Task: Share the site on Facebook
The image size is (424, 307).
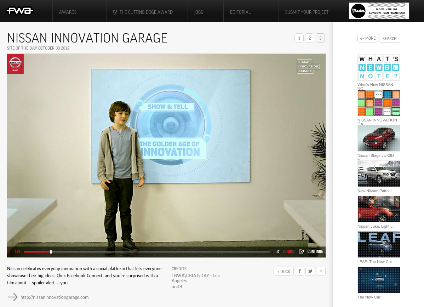Action: coord(300,271)
